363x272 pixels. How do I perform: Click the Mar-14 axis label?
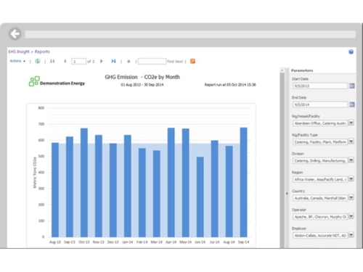pos(157,242)
